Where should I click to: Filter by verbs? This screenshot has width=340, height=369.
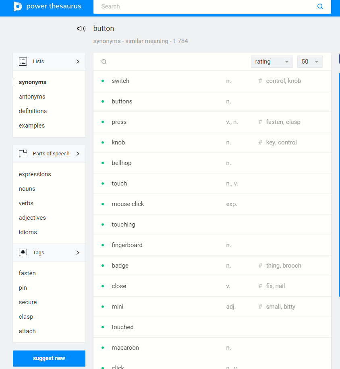click(x=26, y=203)
